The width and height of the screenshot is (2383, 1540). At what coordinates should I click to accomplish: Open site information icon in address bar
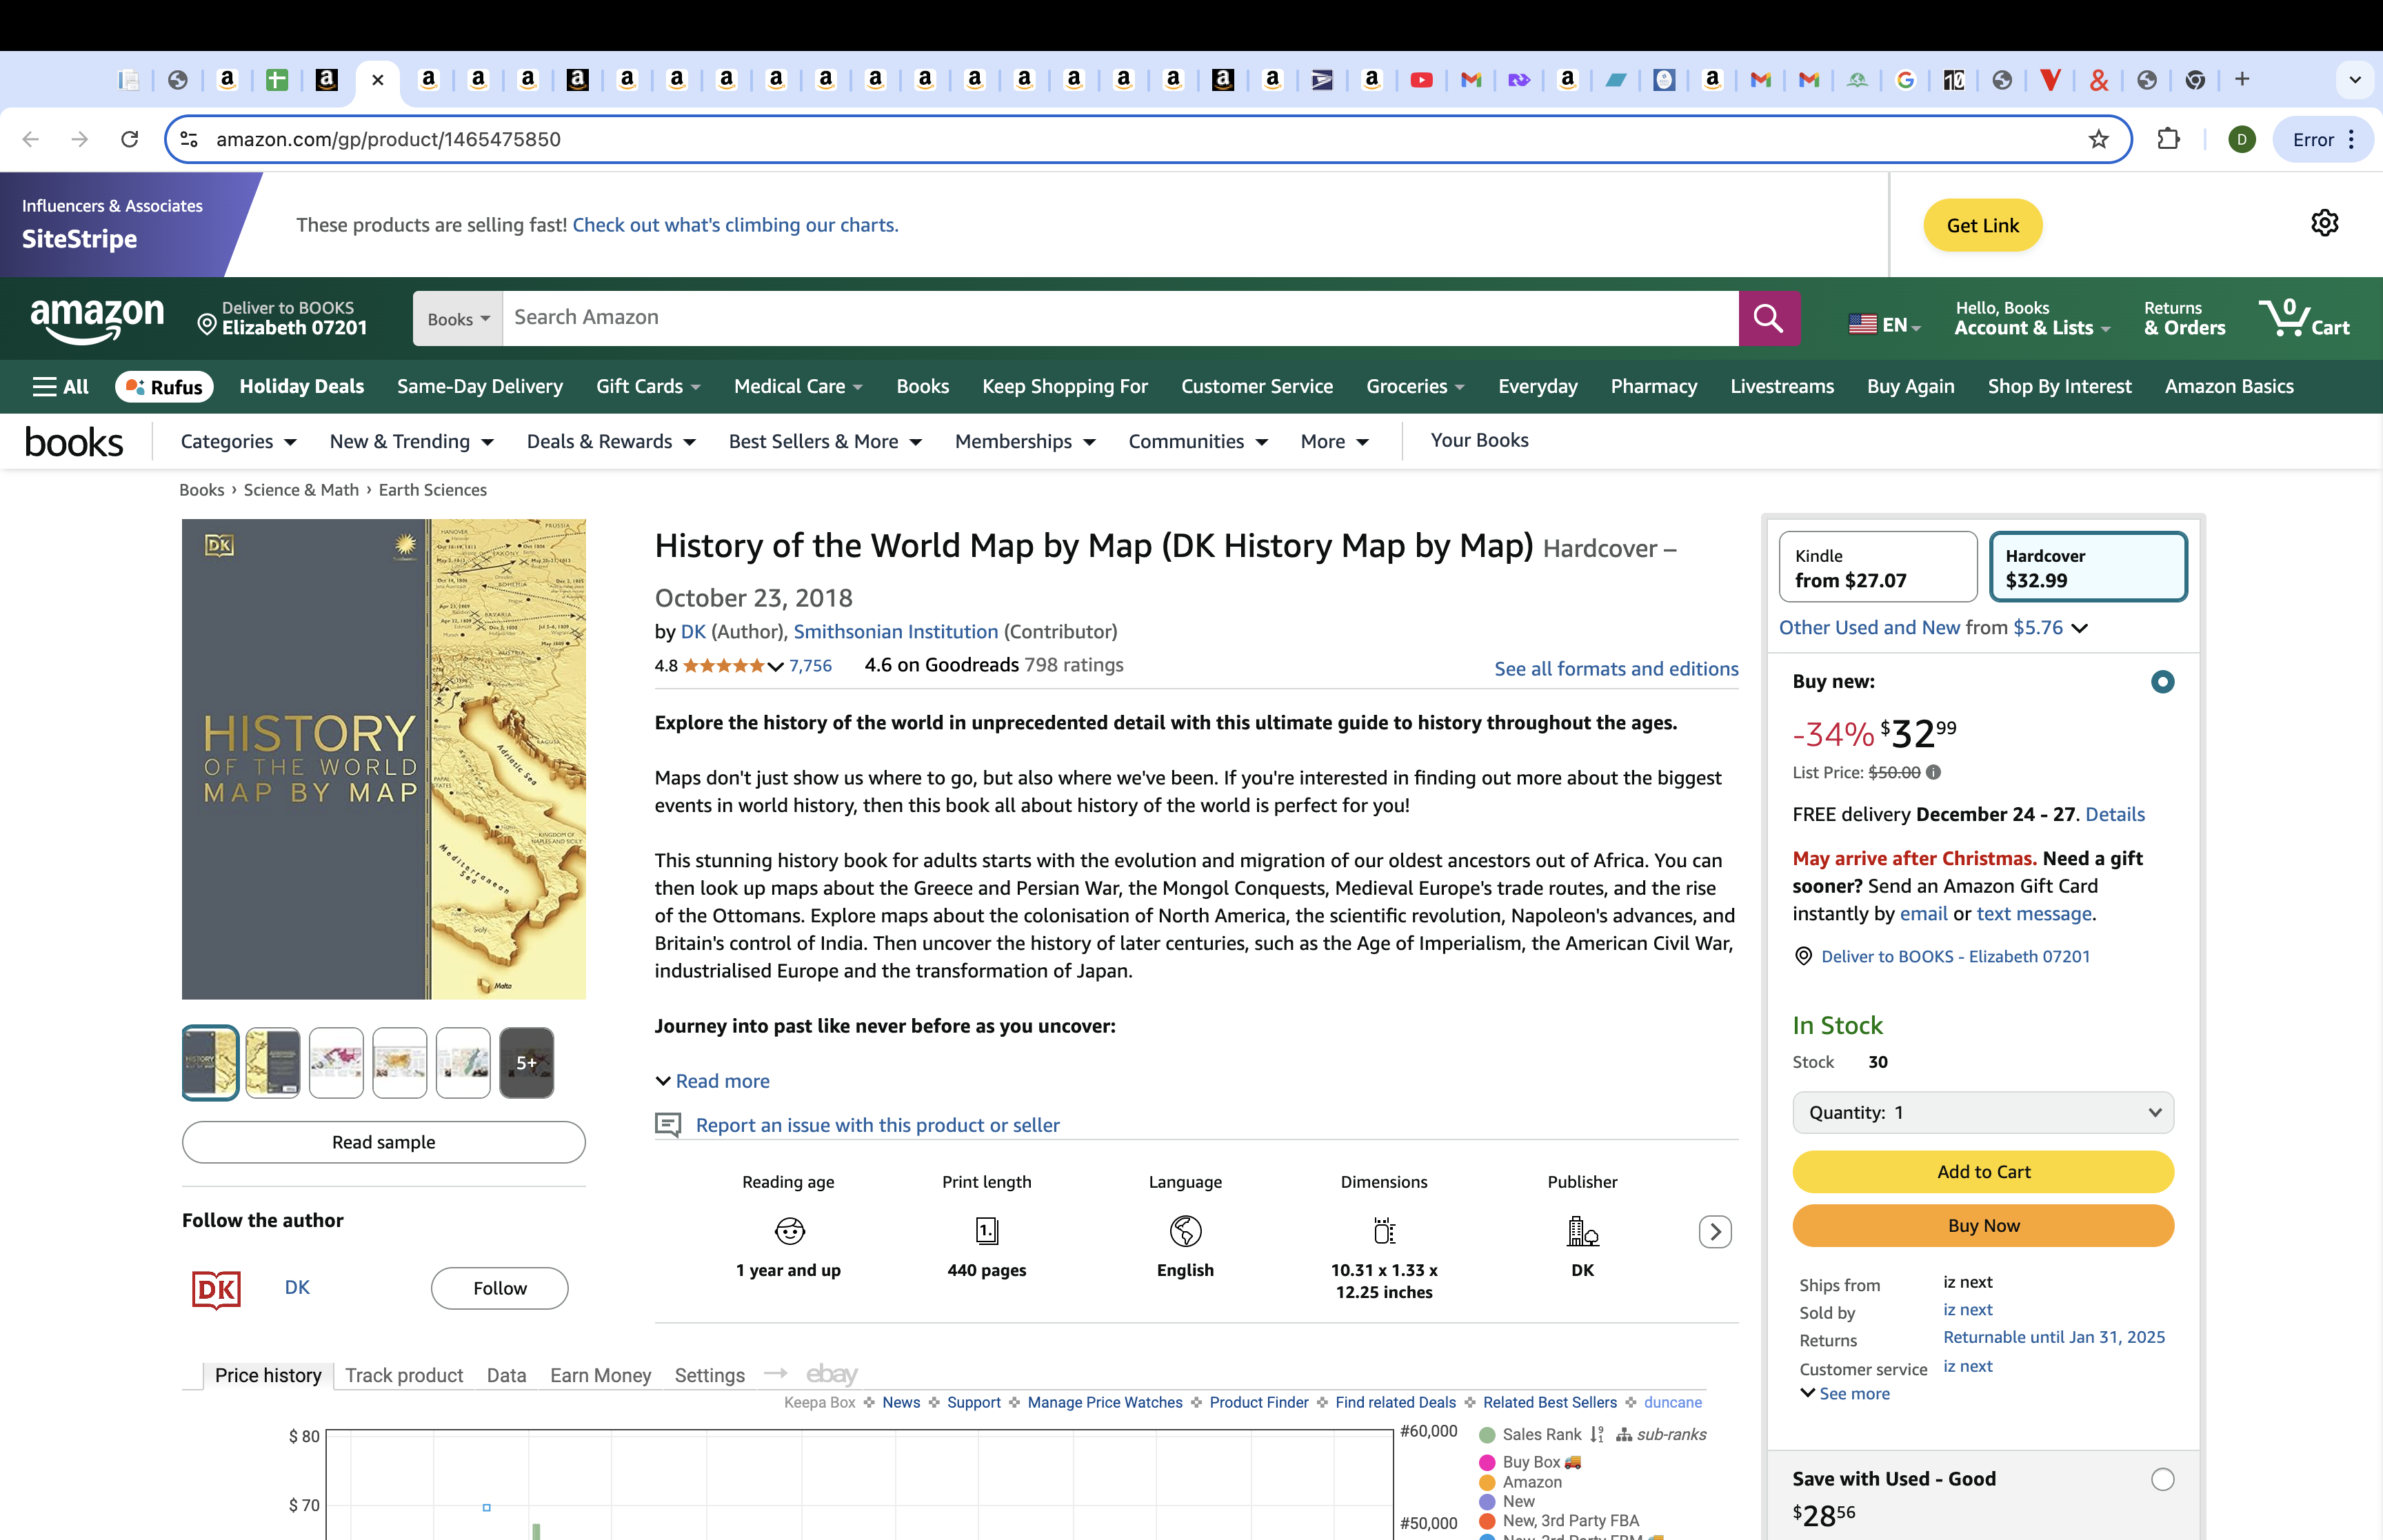(189, 139)
